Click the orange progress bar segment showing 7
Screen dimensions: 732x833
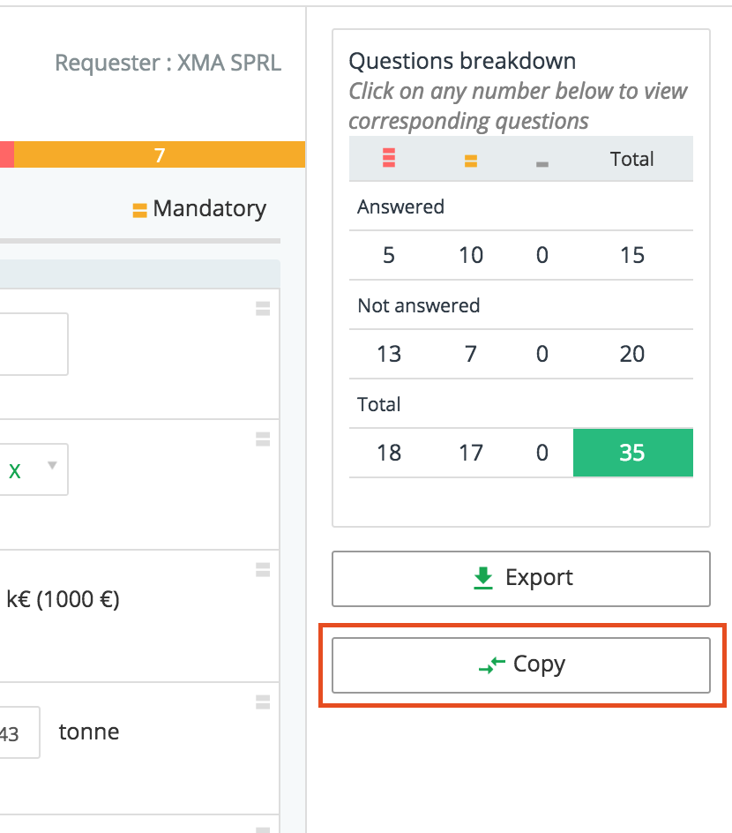(x=160, y=154)
